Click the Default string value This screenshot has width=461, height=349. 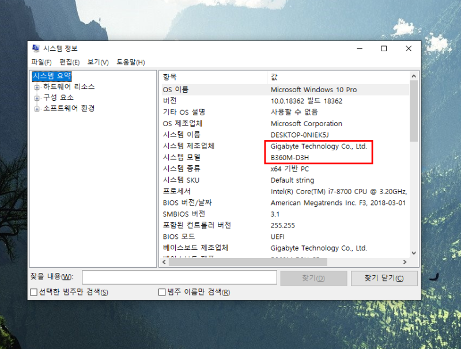(x=292, y=180)
